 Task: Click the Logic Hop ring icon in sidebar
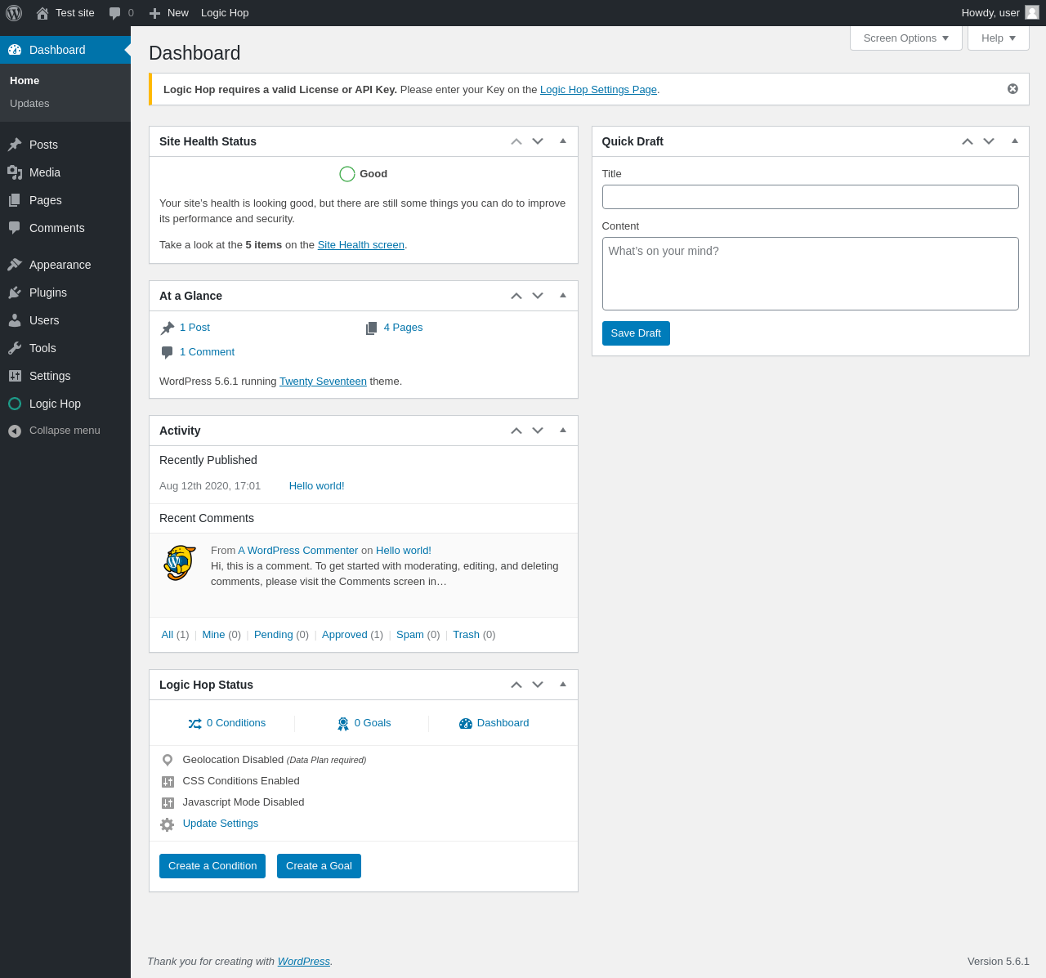tap(15, 404)
